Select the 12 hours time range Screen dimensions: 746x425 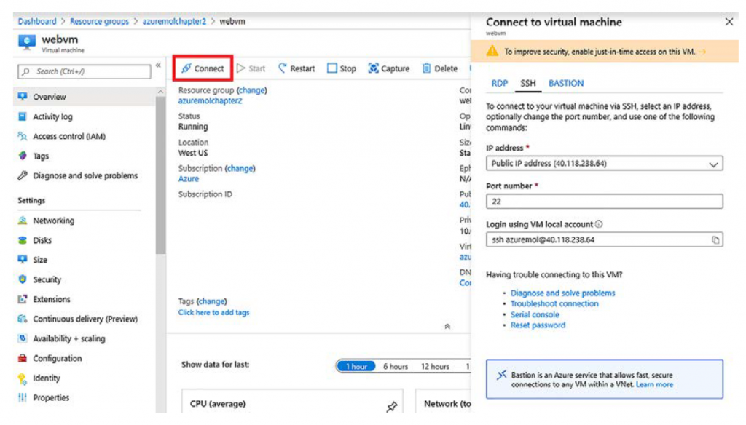[435, 366]
